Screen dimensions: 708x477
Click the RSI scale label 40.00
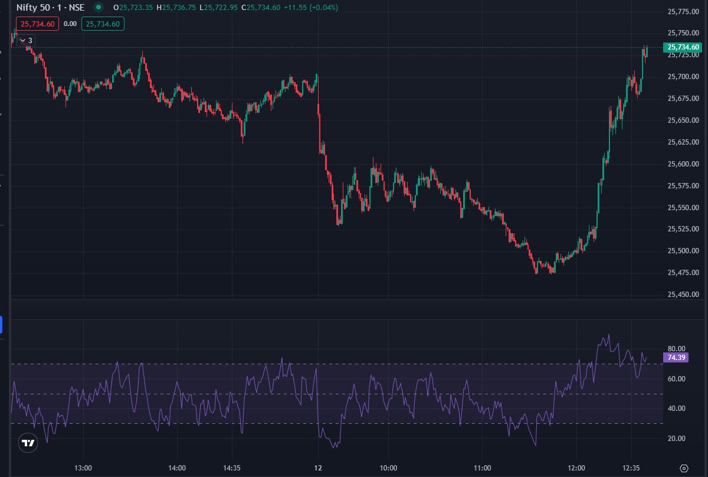(x=676, y=409)
